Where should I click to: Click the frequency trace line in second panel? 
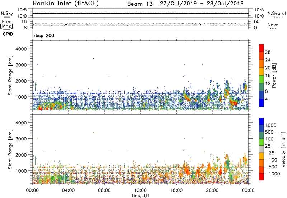[140, 25]
